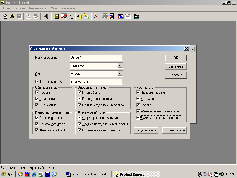Toggle the Финансовые показатели checkbox

pyautogui.click(x=138, y=111)
